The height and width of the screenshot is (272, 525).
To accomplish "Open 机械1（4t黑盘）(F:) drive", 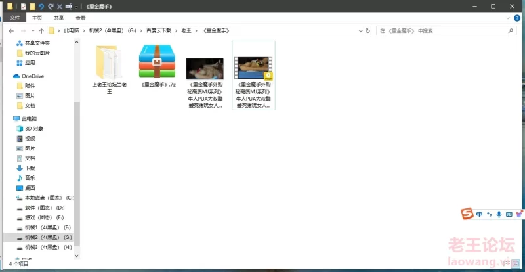I will [43, 227].
